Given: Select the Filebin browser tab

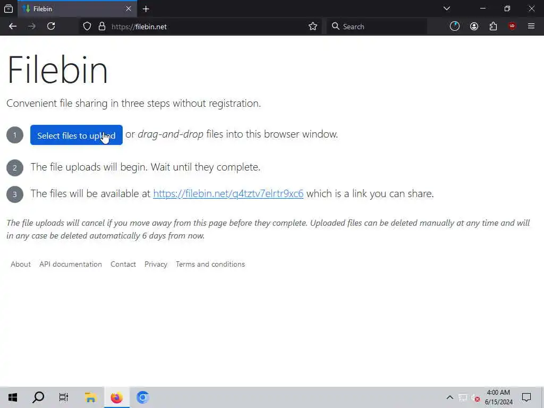Looking at the screenshot, I should (77, 8).
